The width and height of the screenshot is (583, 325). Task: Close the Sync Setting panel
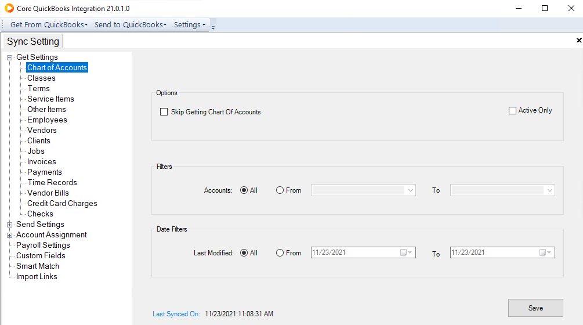pos(579,40)
